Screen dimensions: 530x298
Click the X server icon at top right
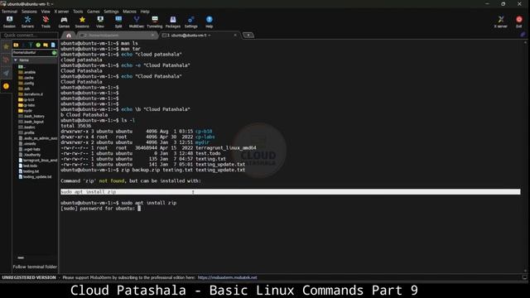(500, 22)
